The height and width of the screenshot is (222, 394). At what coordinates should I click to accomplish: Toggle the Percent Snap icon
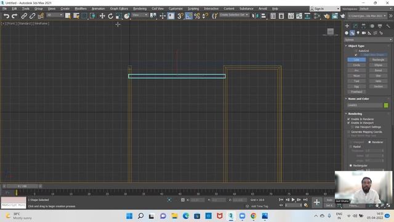pos(197,16)
